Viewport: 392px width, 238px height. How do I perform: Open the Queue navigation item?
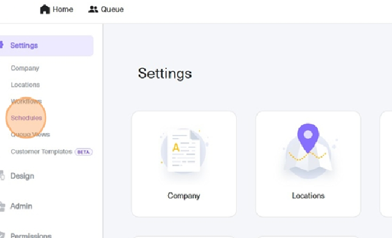[x=106, y=9]
